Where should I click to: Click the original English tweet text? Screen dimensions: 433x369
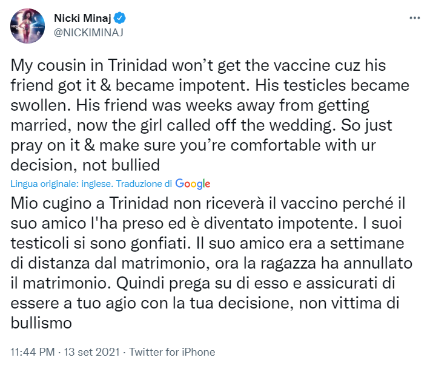pyautogui.click(x=210, y=116)
